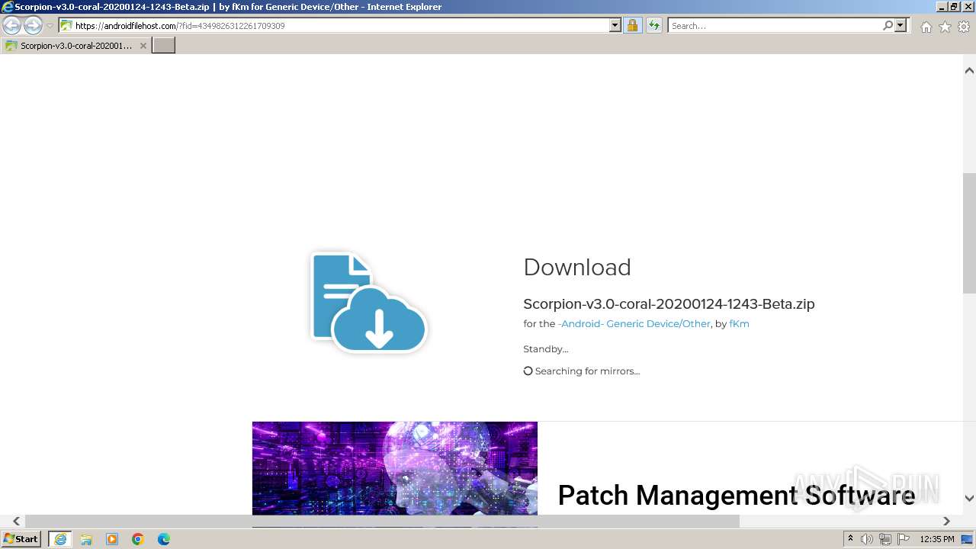Open the Home page icon

pos(926,27)
